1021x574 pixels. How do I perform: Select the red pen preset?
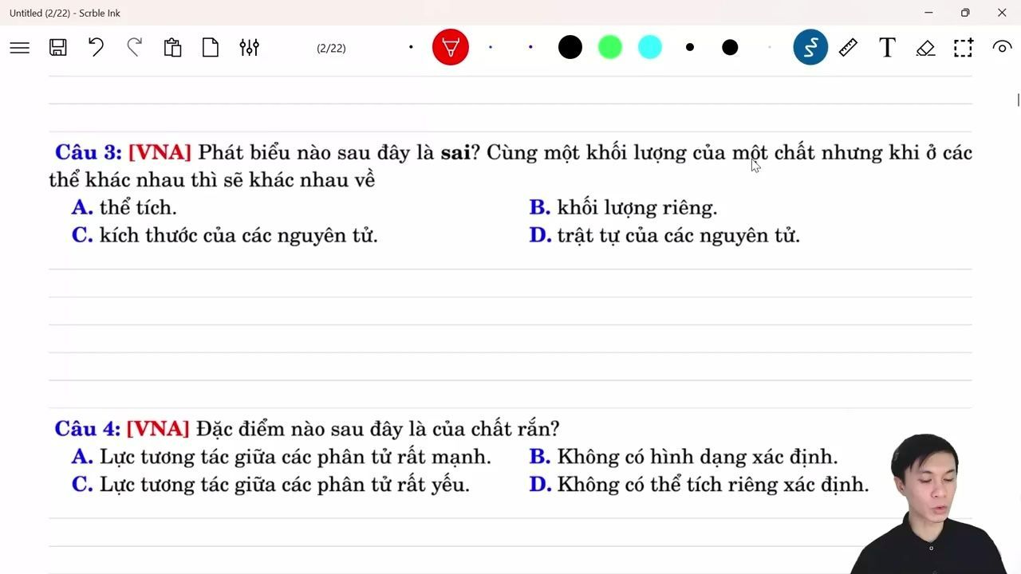[x=451, y=48]
